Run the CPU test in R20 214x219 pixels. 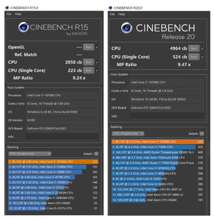(x=194, y=48)
